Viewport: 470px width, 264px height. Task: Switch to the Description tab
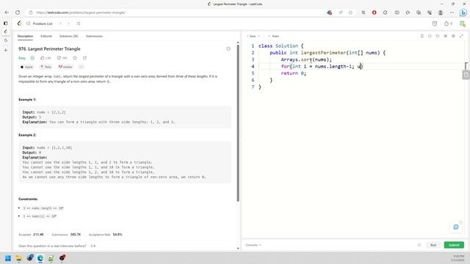pos(25,36)
